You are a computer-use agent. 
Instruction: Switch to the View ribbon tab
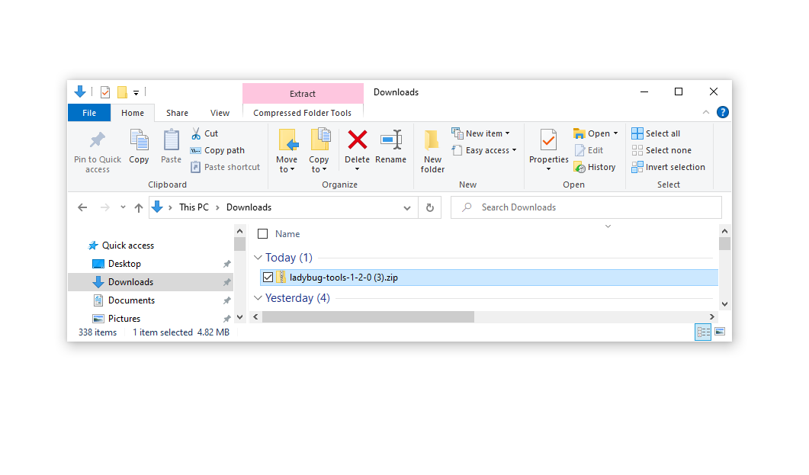[220, 112]
